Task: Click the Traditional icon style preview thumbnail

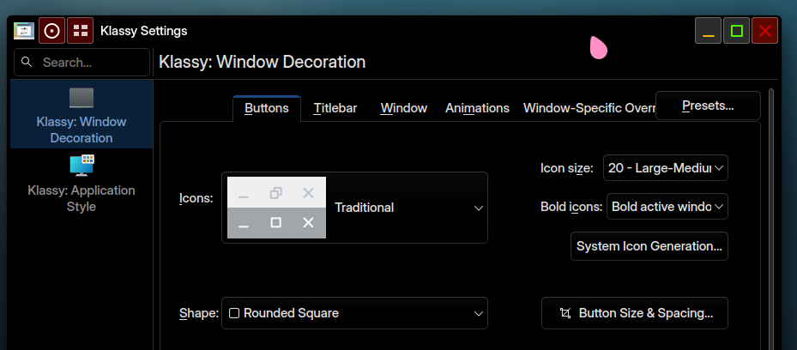Action: pyautogui.click(x=276, y=208)
